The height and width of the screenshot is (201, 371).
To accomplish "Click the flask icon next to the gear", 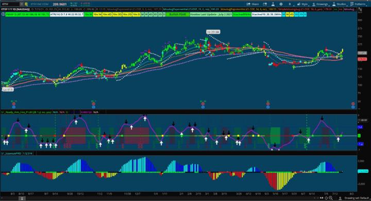I will 273,4.
